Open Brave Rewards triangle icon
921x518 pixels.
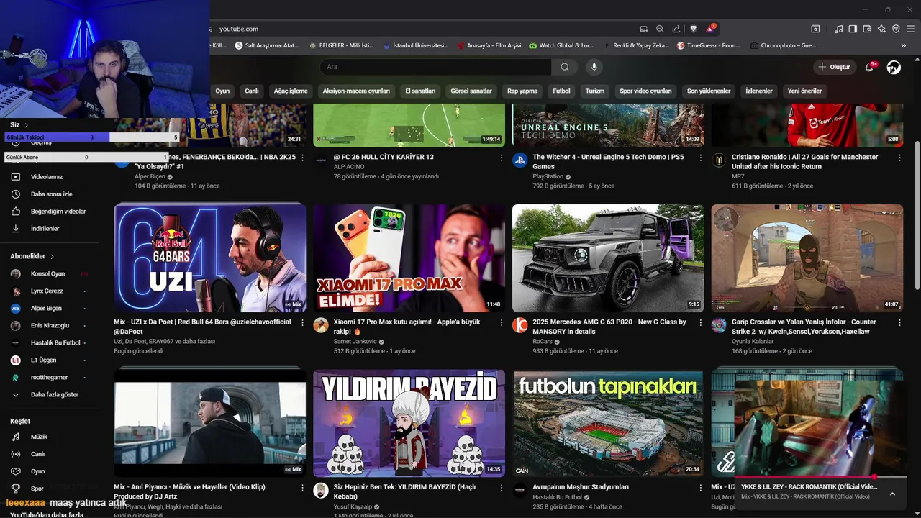pos(711,29)
